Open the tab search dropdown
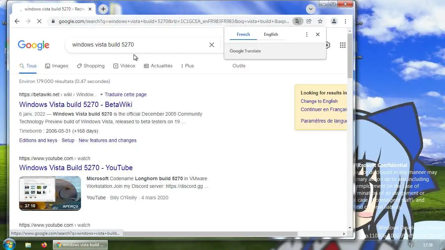This screenshot has height=250, width=445. 311,9
